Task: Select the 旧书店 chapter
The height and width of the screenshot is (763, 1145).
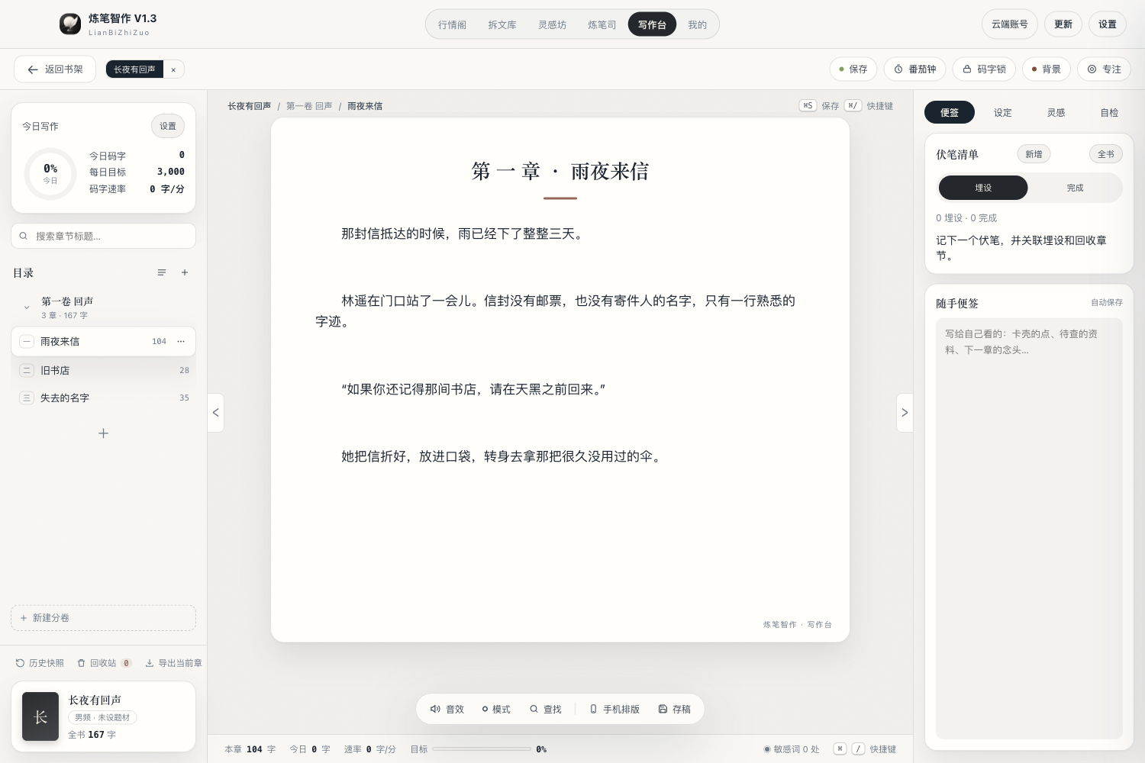Action: [104, 370]
